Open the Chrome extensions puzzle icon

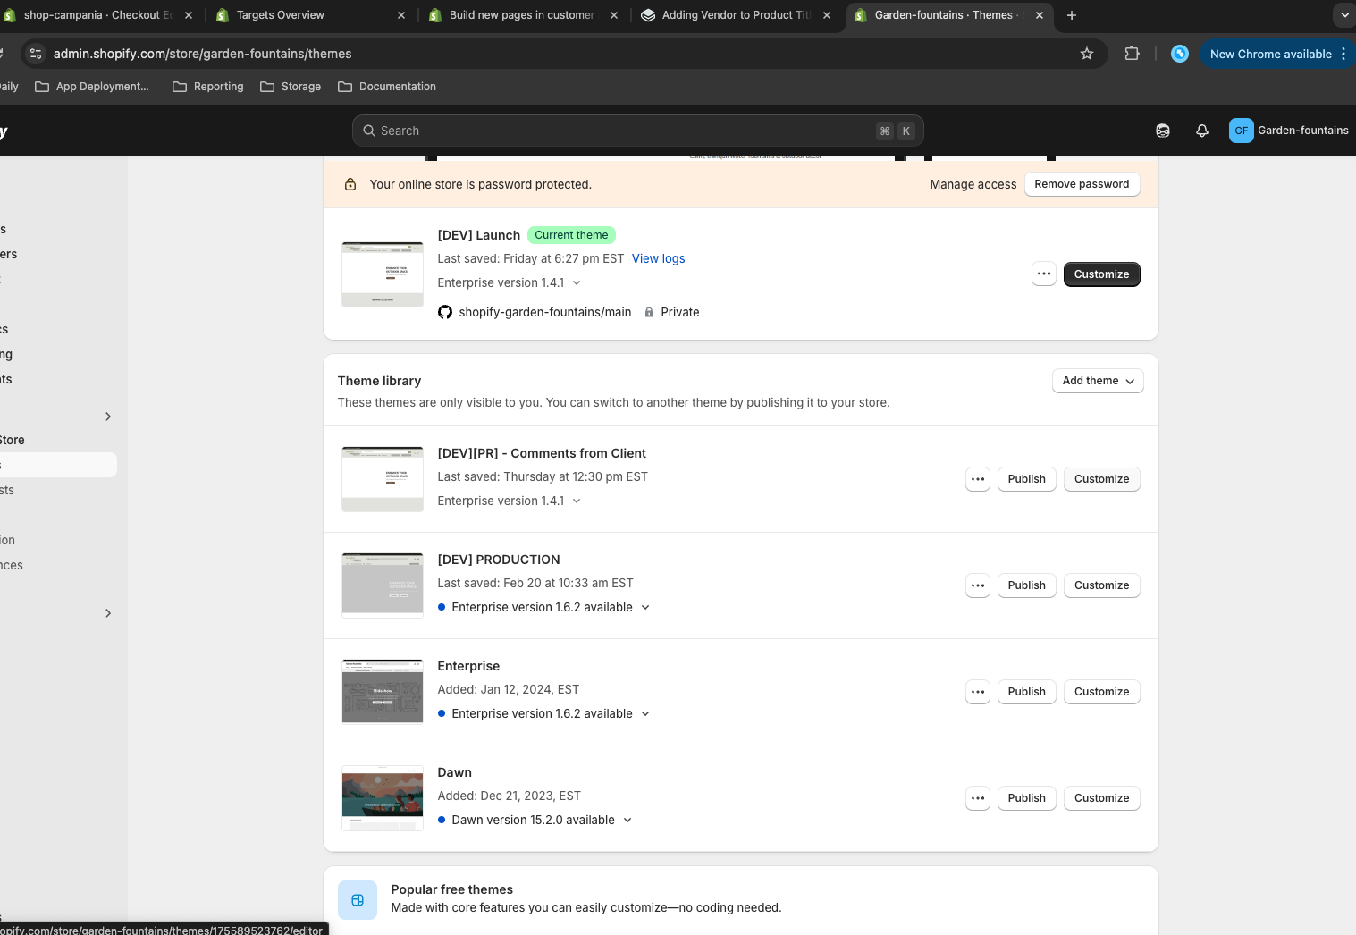pos(1132,54)
